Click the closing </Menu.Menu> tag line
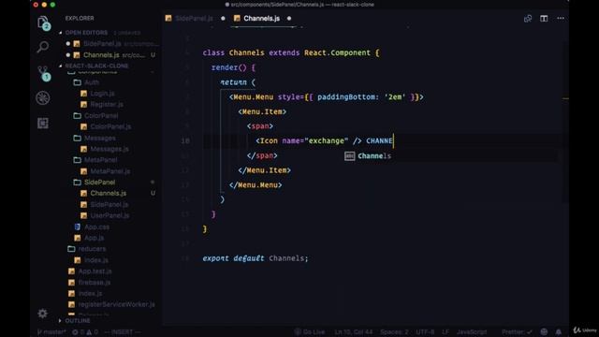The image size is (599, 337). click(x=256, y=185)
